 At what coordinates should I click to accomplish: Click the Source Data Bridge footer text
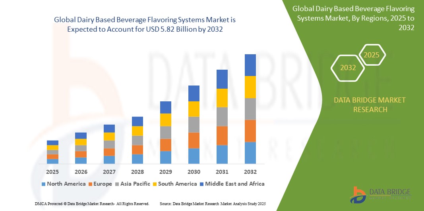coord(212,203)
